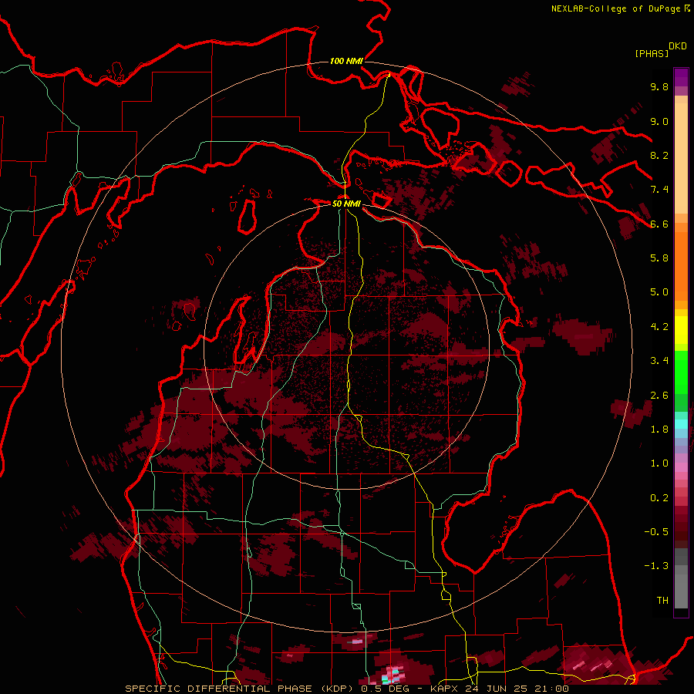Click the 7.4 value on color scale
Viewport: 694px width, 694px height.
(659, 190)
